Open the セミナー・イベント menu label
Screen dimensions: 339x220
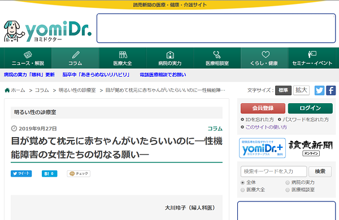coord(312,63)
